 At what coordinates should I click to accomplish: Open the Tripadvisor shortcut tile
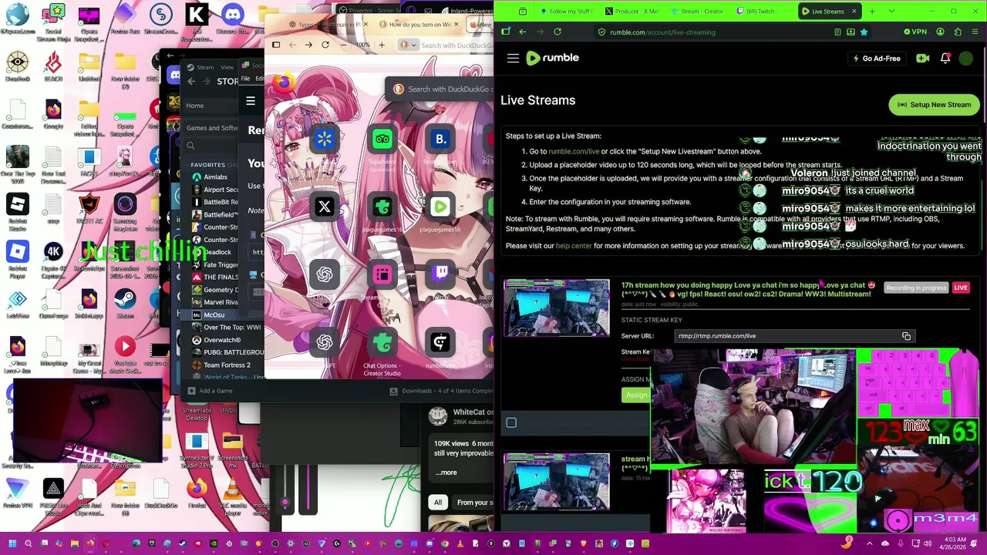[382, 140]
